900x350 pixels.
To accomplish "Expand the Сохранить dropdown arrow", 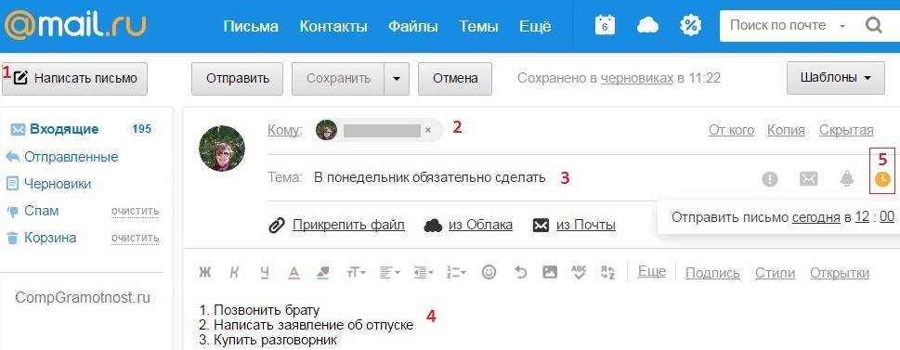I will tap(397, 79).
